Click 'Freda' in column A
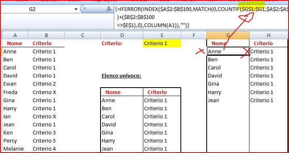This screenshot has height=153, width=289. tap(10, 92)
